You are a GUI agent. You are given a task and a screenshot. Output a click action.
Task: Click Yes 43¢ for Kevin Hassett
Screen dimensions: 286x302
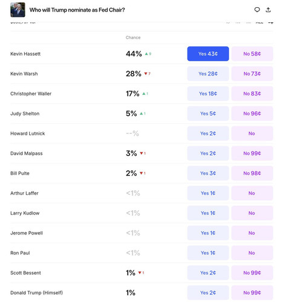[x=208, y=54]
